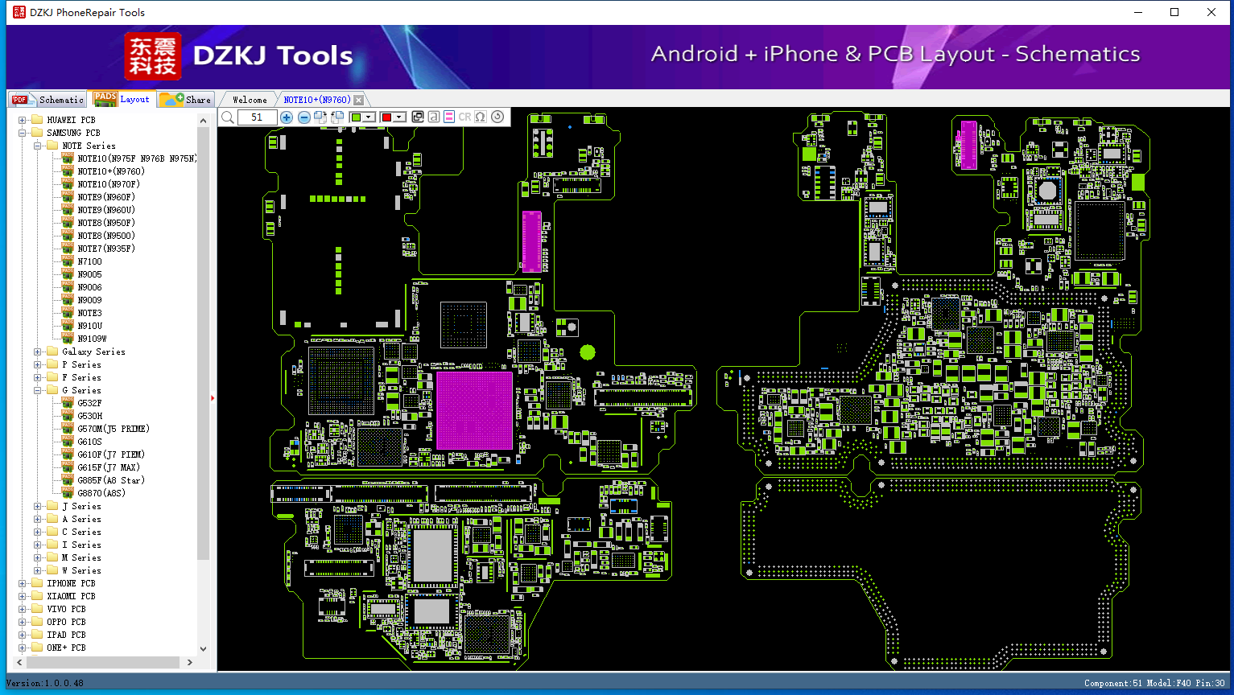This screenshot has width=1234, height=695.
Task: Toggle the pink lines pad display icon
Action: [x=449, y=117]
